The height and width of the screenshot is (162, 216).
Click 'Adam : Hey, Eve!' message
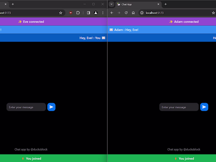click(x=162, y=30)
